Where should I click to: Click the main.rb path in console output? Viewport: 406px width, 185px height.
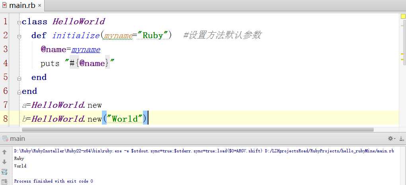click(329, 151)
